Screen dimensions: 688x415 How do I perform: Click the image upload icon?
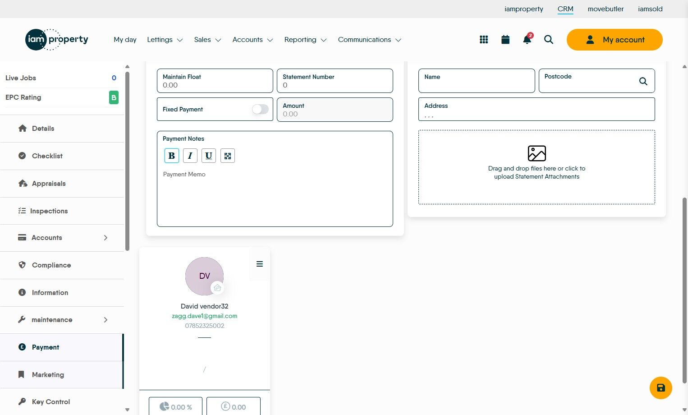pyautogui.click(x=537, y=153)
